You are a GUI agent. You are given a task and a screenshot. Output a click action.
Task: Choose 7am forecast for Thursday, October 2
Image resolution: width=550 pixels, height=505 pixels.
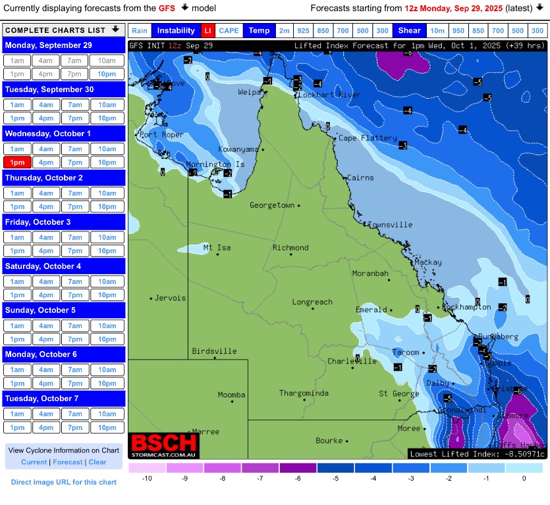(x=75, y=193)
